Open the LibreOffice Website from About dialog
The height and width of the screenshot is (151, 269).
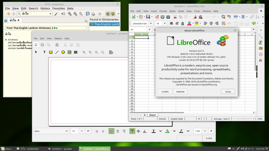[180, 91]
